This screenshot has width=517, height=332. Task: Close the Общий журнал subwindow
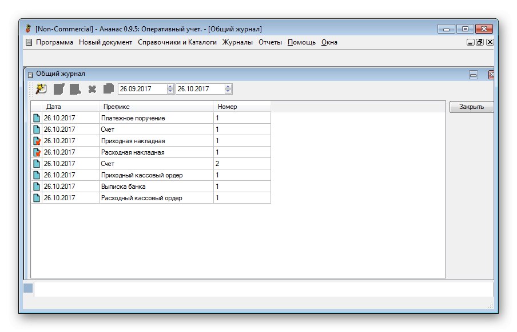(x=491, y=75)
